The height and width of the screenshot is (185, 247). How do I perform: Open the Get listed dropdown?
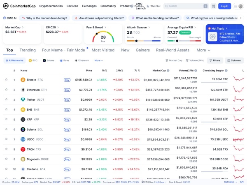[x=231, y=182]
